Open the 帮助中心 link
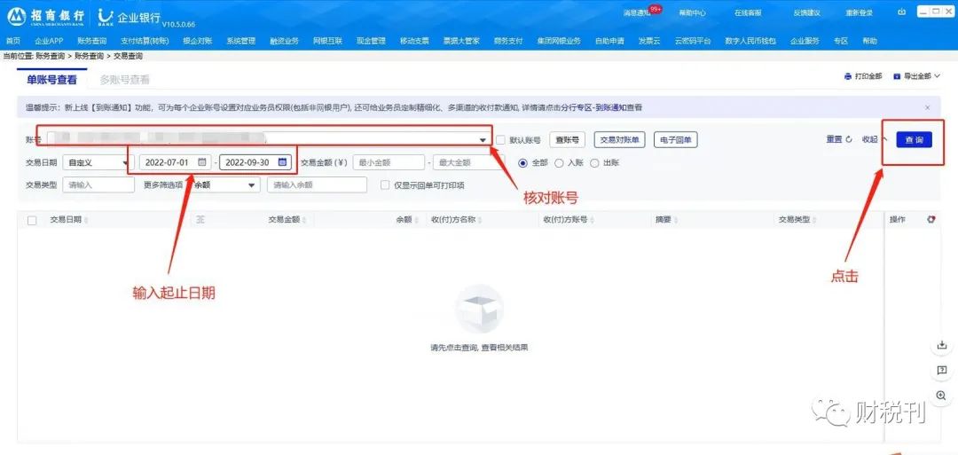 pos(692,12)
